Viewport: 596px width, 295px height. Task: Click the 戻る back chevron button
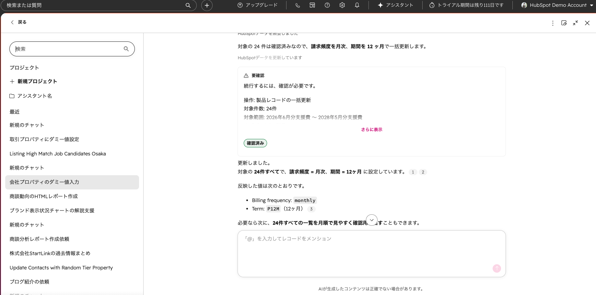(x=18, y=22)
